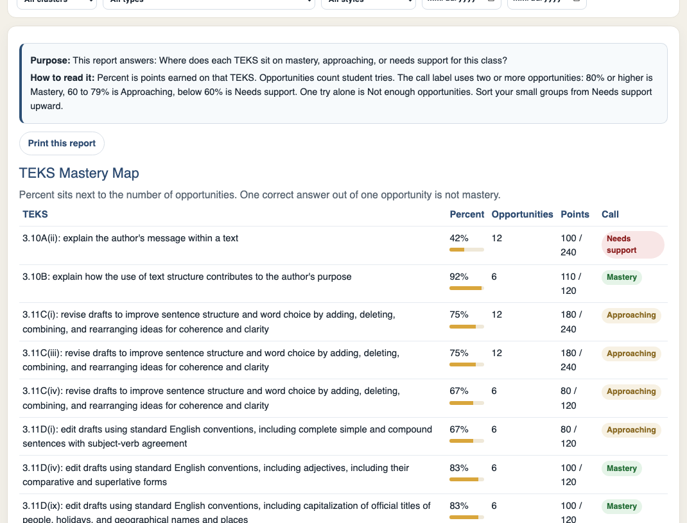The width and height of the screenshot is (687, 523).
Task: Click the Print this report button
Action: point(62,143)
